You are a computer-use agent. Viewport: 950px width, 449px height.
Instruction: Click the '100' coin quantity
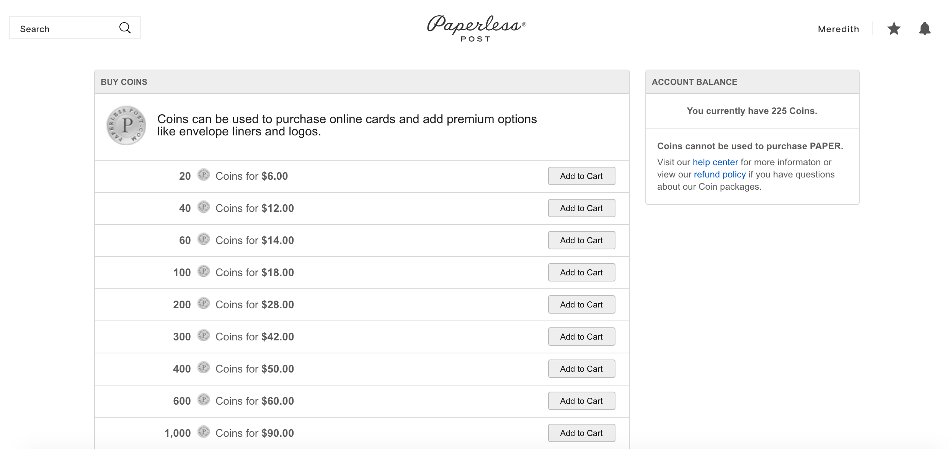(x=182, y=272)
